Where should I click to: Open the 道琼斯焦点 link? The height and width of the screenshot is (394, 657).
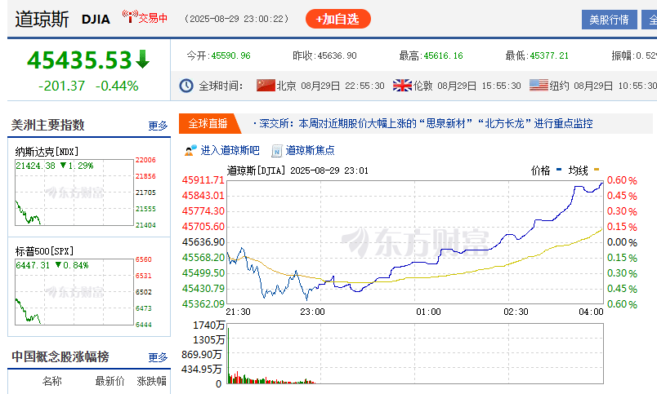(310, 151)
